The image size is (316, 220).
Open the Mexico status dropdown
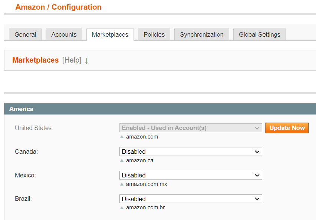coord(191,175)
